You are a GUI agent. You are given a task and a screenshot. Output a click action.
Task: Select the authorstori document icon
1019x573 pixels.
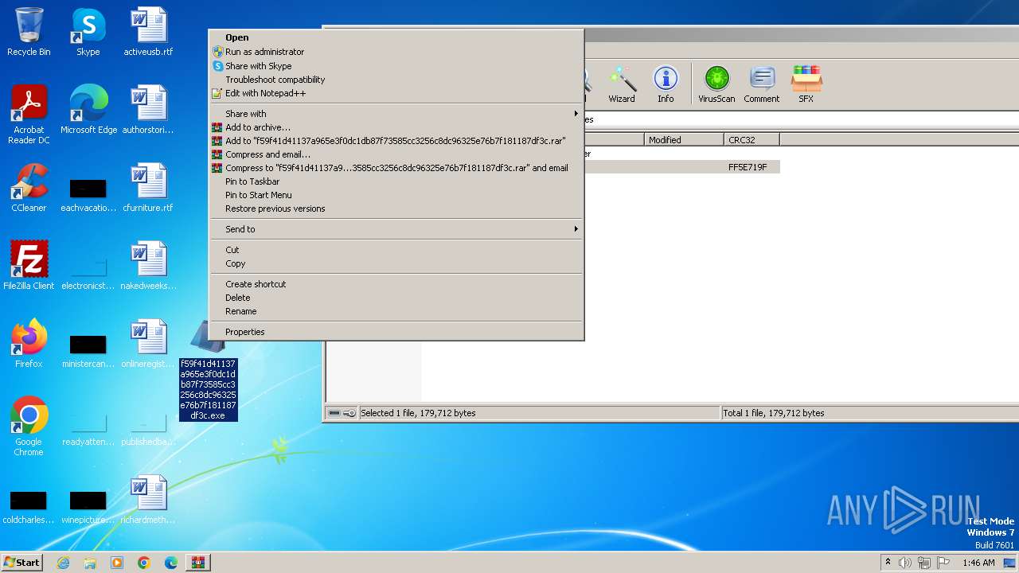coord(148,110)
